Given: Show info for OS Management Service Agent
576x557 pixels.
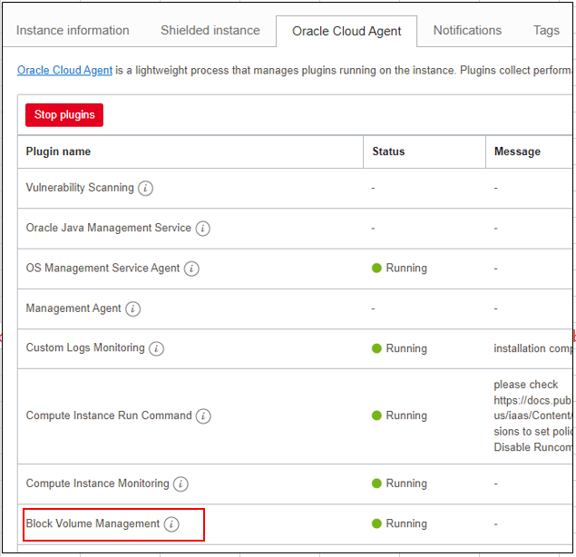Looking at the screenshot, I should click(191, 269).
